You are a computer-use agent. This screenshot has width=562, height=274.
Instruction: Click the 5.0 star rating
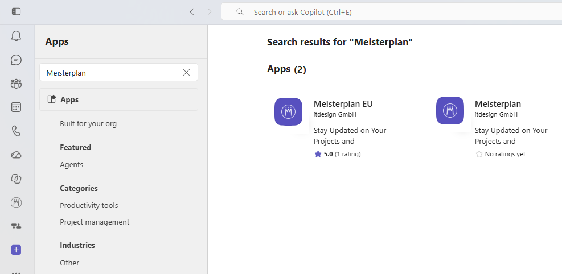(x=337, y=154)
